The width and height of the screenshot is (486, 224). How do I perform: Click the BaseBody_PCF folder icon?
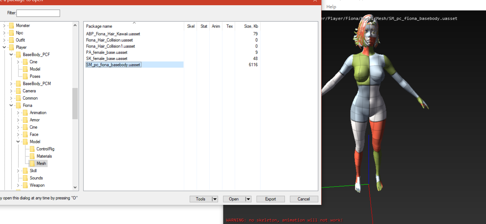pos(19,55)
